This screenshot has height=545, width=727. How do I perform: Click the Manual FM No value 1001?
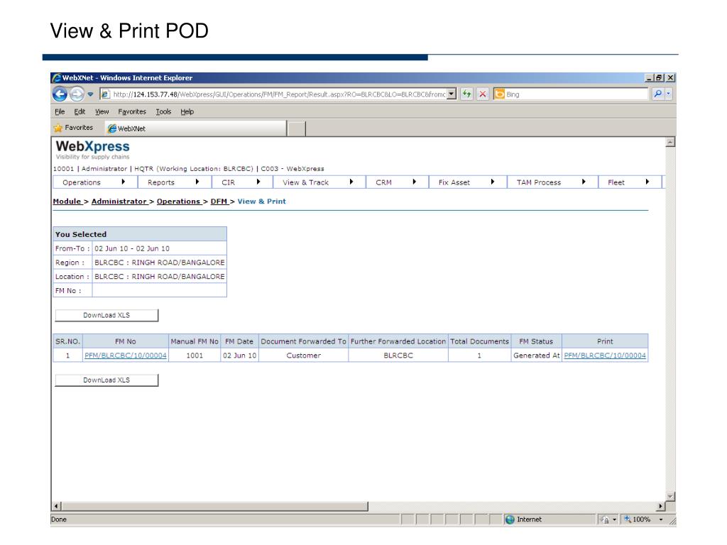(x=195, y=356)
